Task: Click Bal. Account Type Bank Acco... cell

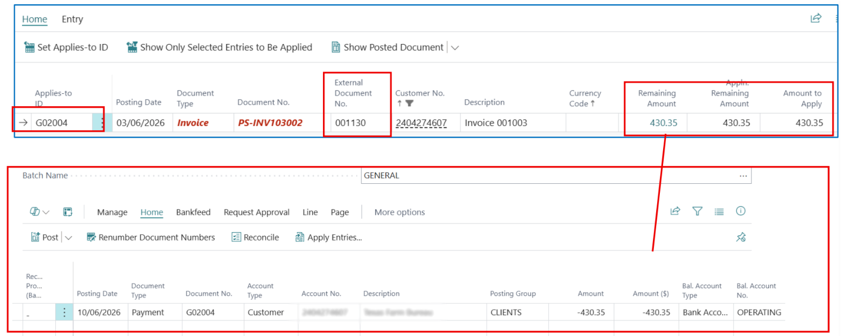Action: click(705, 312)
